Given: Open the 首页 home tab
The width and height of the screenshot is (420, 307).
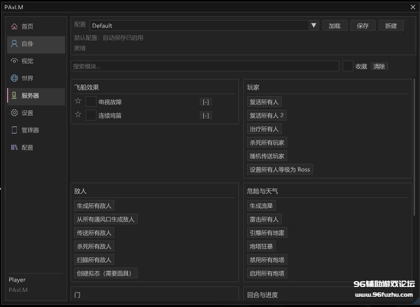Looking at the screenshot, I should 36,26.
